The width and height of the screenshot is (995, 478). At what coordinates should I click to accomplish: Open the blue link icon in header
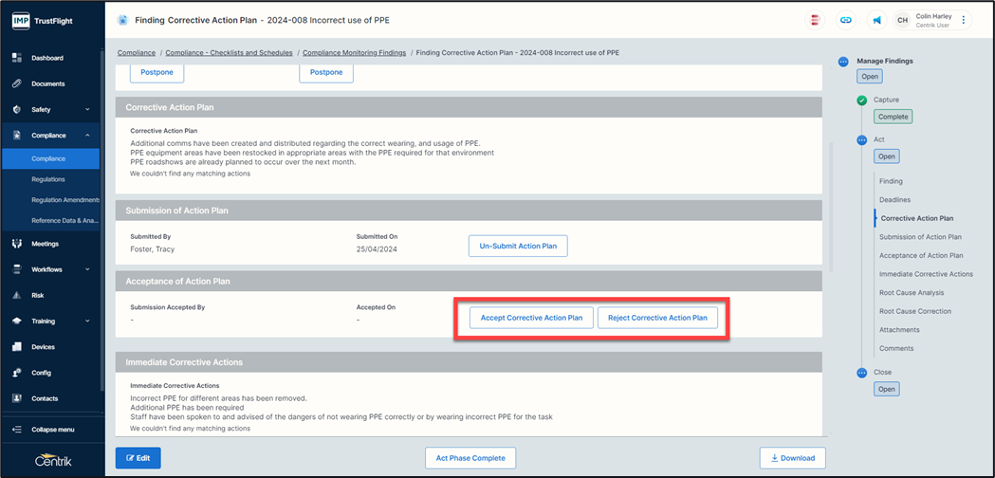pyautogui.click(x=846, y=20)
